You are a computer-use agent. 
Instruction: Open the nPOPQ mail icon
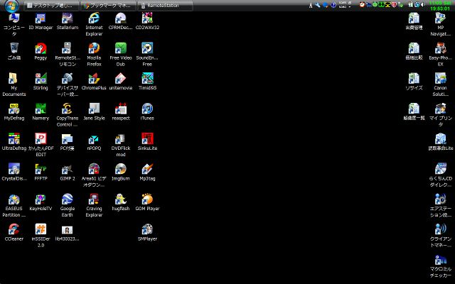pos(94,142)
